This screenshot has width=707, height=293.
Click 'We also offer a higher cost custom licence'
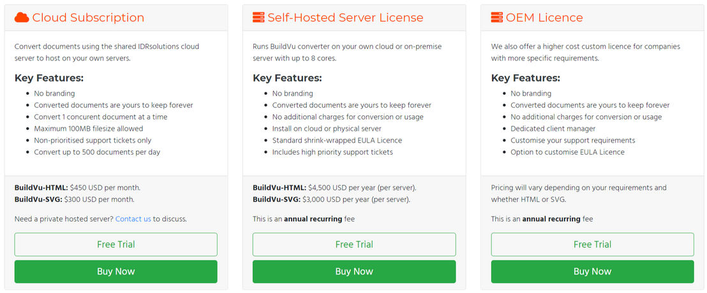(586, 52)
